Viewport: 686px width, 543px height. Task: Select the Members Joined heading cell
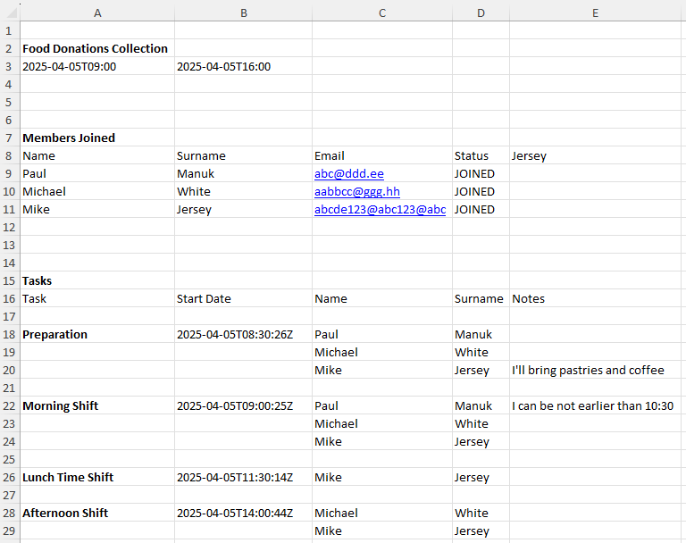coord(69,138)
